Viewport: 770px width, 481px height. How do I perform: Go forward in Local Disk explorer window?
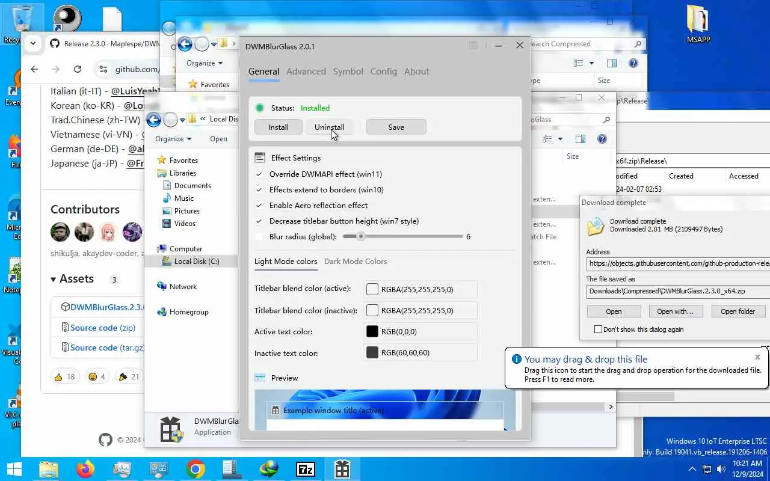tap(171, 120)
